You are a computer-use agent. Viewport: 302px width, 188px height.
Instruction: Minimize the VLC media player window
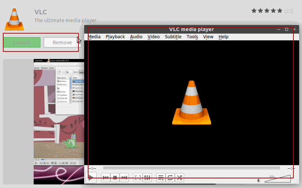tap(278, 29)
